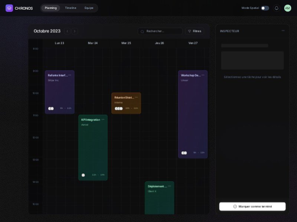This screenshot has height=222, width=297.
Task: Switch to the Equipe tab
Action: 89,8
